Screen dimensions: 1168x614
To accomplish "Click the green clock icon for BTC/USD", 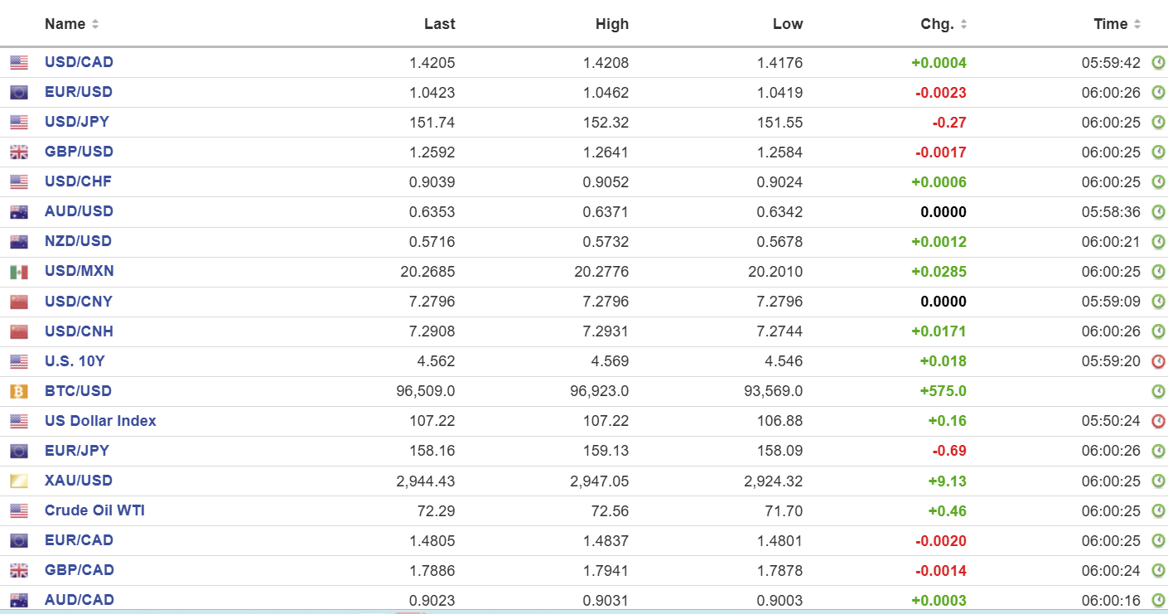I will click(1158, 391).
